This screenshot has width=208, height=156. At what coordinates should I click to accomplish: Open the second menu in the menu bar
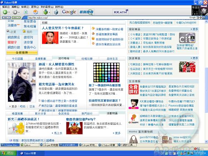tap(15, 7)
